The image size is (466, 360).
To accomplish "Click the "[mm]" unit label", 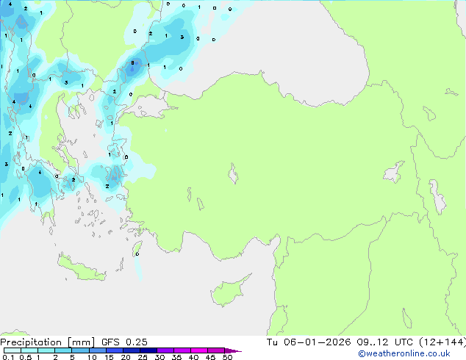I will 82,342.
